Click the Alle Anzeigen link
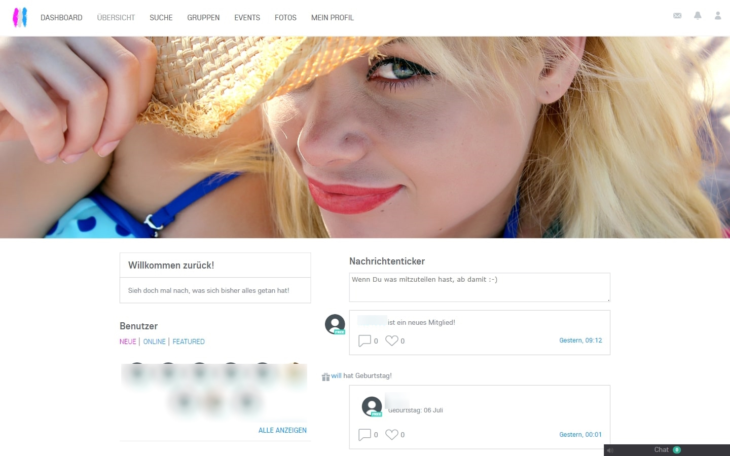The width and height of the screenshot is (730, 456). point(282,430)
